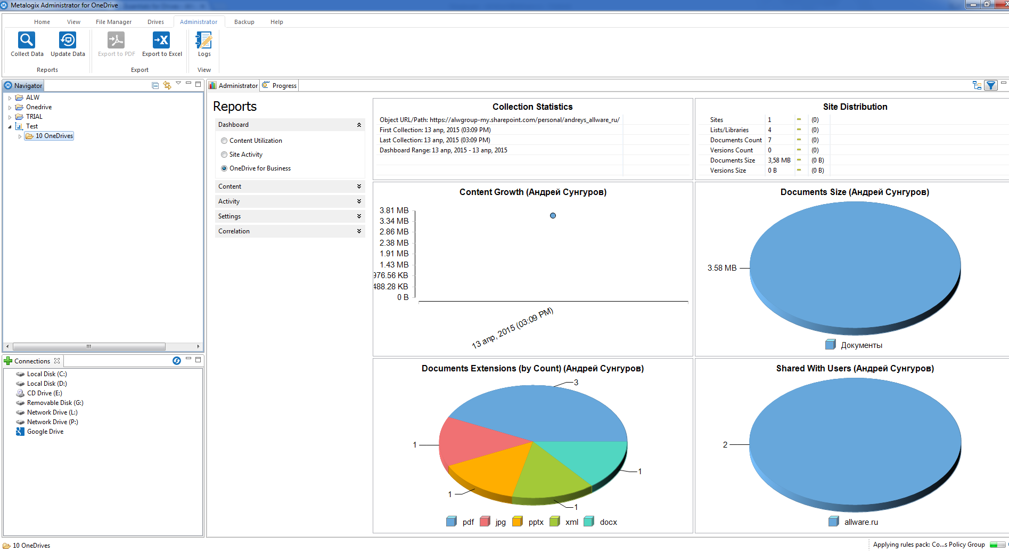The height and width of the screenshot is (552, 1009).
Task: Expand the Onedrive tree node
Action: point(10,108)
